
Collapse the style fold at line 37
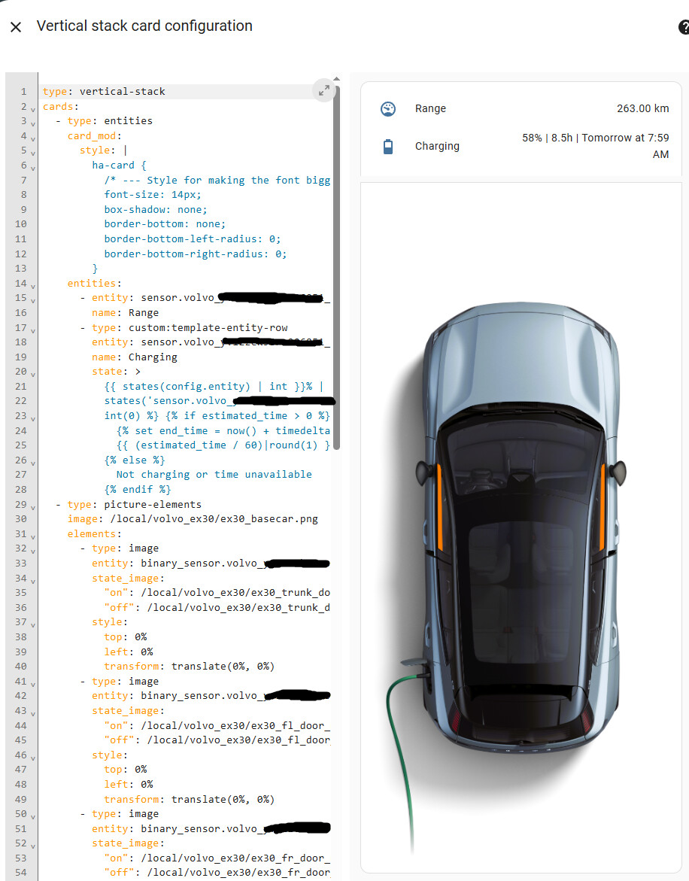pos(32,624)
